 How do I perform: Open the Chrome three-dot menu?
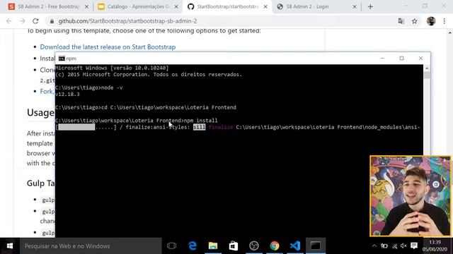click(x=445, y=21)
